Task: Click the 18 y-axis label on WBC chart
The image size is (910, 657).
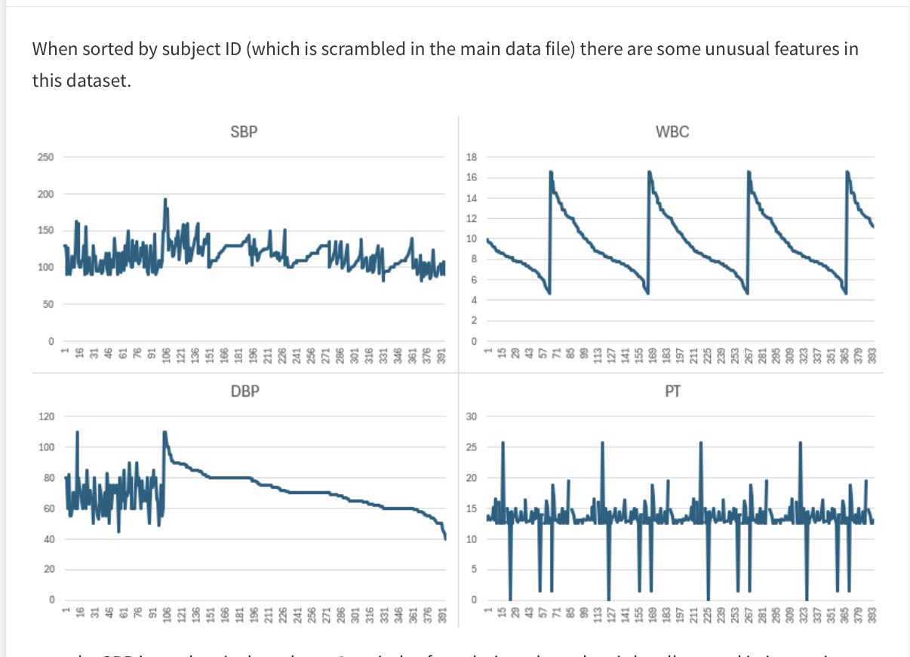Action: pos(472,157)
